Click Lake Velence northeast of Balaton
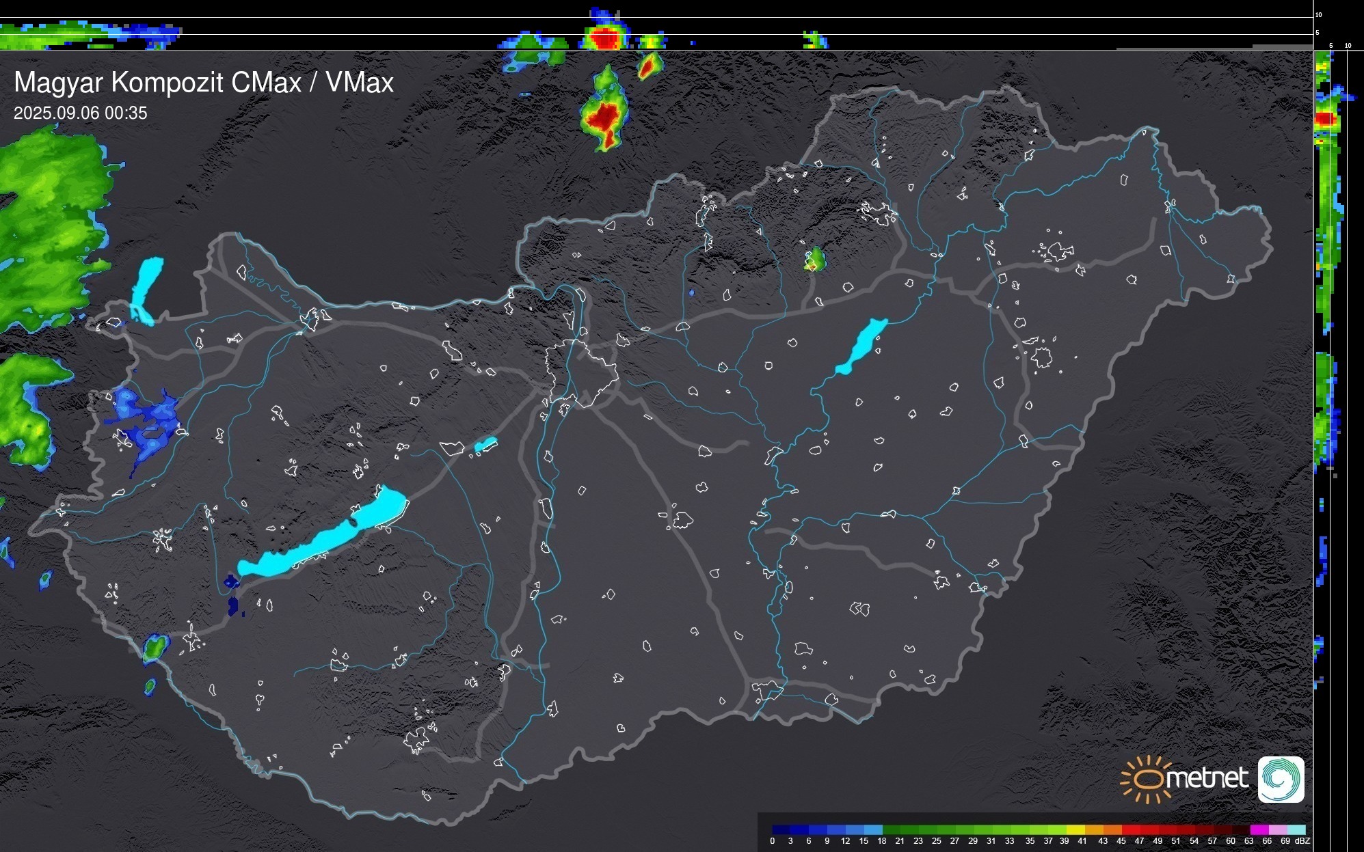Viewport: 1364px width, 852px height. pyautogui.click(x=485, y=445)
